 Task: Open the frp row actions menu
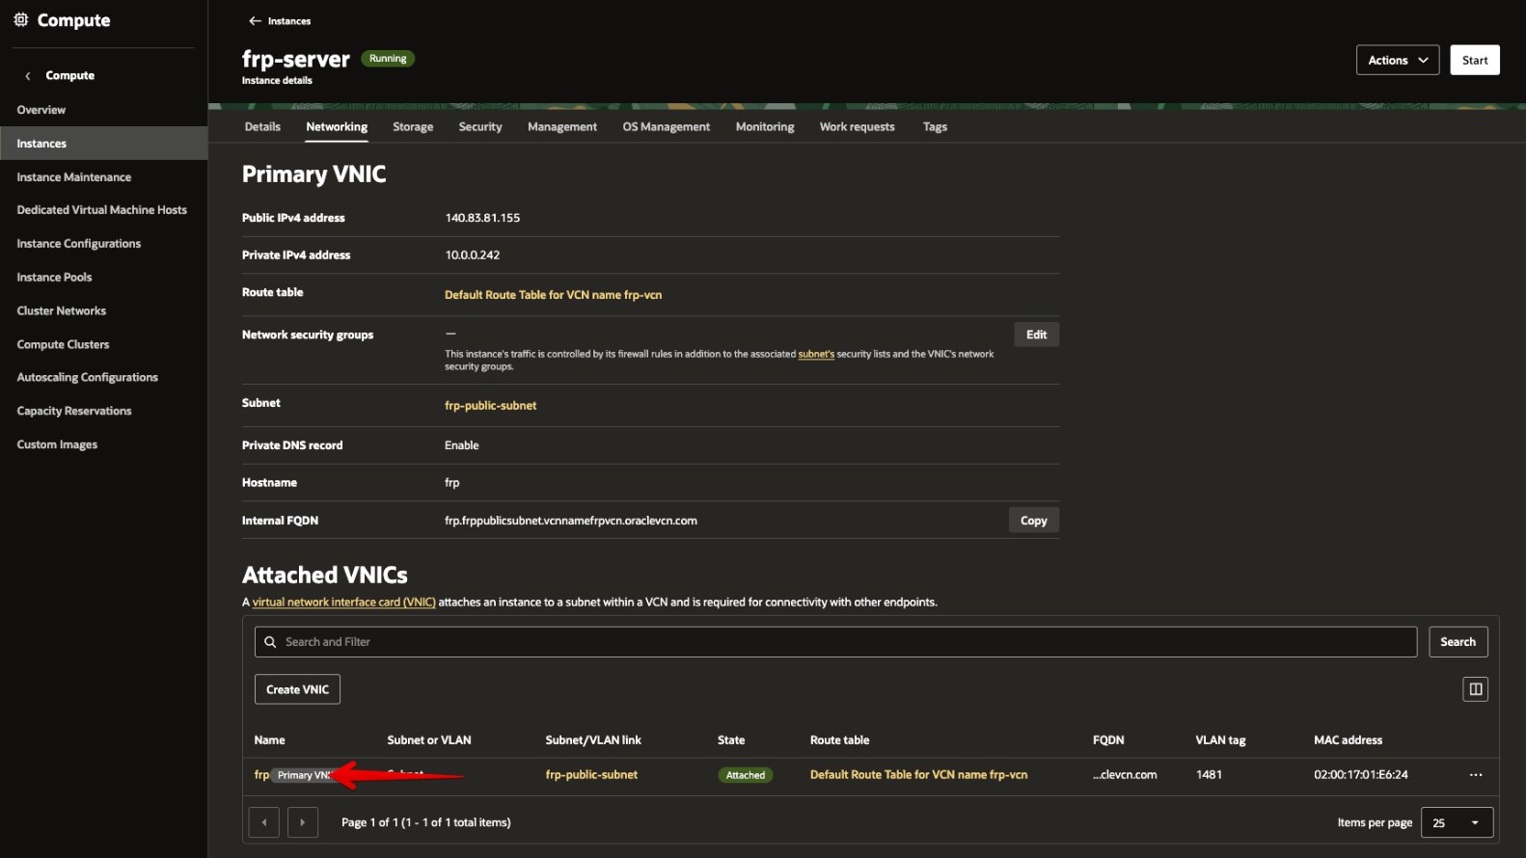tap(1476, 775)
